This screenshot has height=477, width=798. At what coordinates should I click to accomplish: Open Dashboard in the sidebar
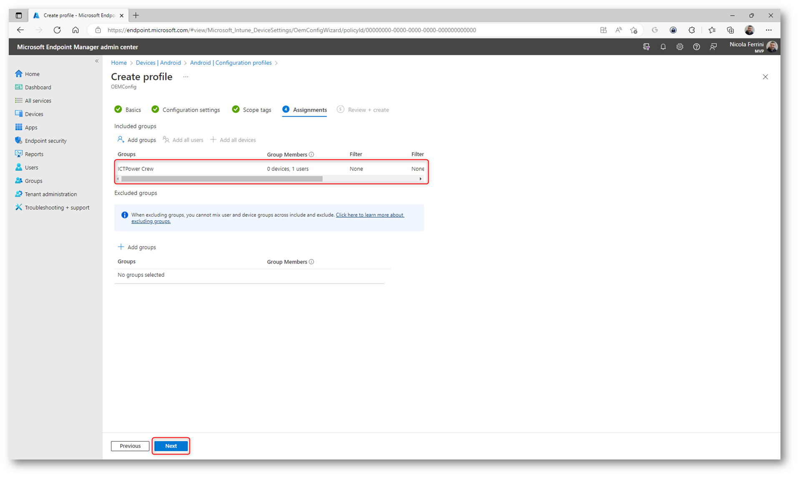pos(33,87)
